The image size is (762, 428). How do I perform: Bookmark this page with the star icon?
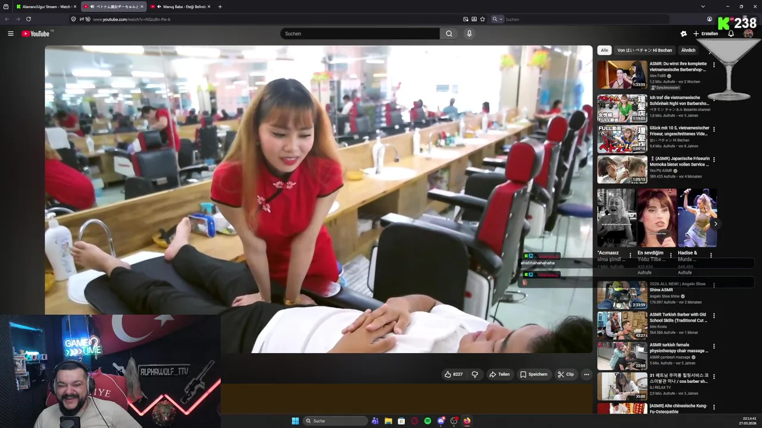pyautogui.click(x=482, y=19)
